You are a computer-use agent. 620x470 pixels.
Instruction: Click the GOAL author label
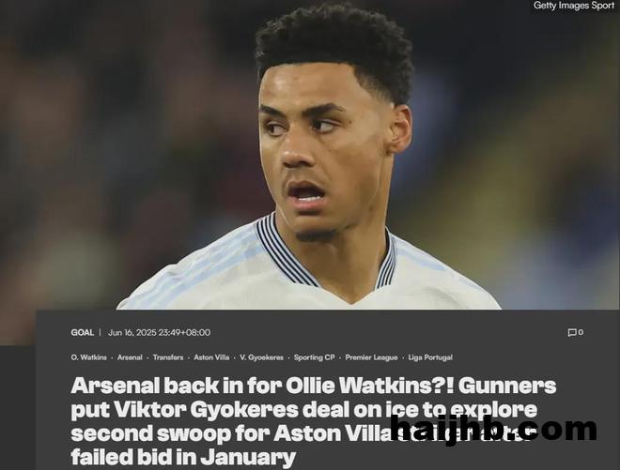pyautogui.click(x=83, y=332)
